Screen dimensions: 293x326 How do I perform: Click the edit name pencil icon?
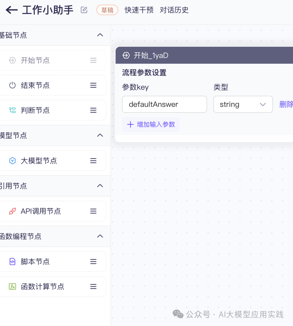(x=84, y=10)
